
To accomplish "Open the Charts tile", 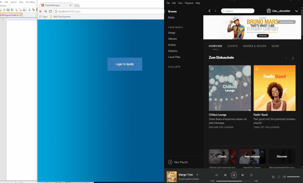I will 222,157.
